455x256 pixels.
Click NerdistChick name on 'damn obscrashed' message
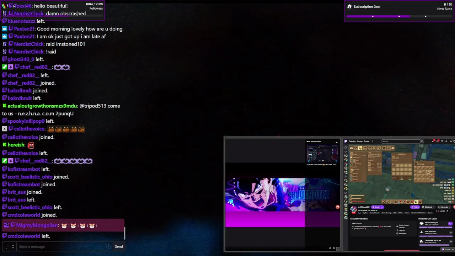point(29,14)
